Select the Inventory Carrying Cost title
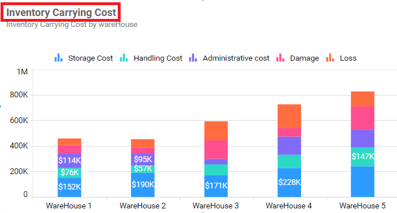 pyautogui.click(x=61, y=13)
